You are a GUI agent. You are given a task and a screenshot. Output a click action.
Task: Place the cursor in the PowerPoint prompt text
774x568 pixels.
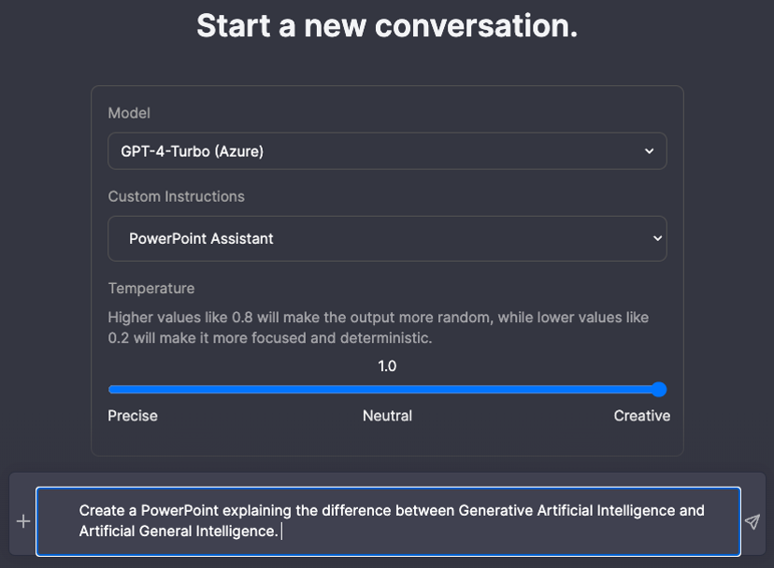(x=387, y=521)
